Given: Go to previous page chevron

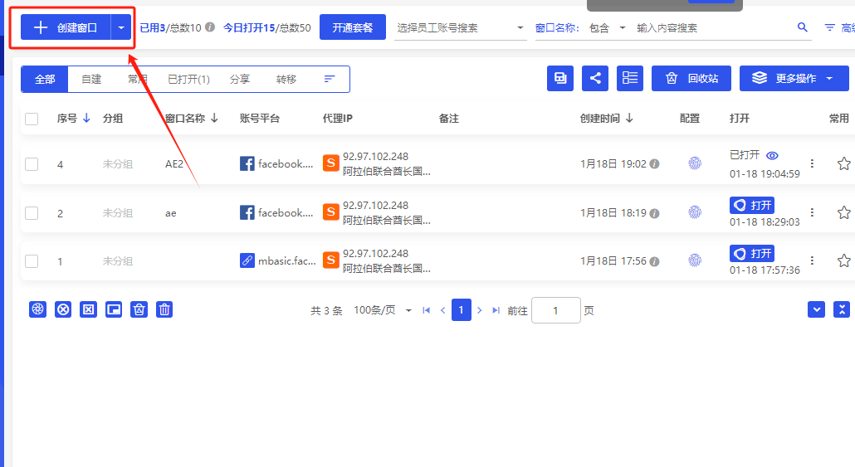Looking at the screenshot, I should [442, 310].
